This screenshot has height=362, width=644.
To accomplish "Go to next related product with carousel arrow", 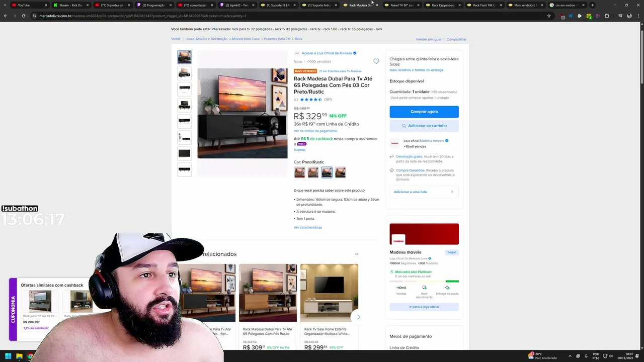I will [x=358, y=317].
